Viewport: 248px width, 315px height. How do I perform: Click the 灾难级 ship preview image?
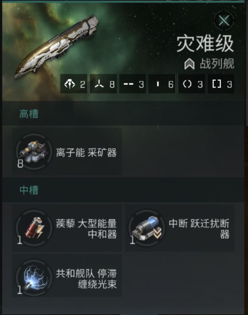(x=57, y=46)
